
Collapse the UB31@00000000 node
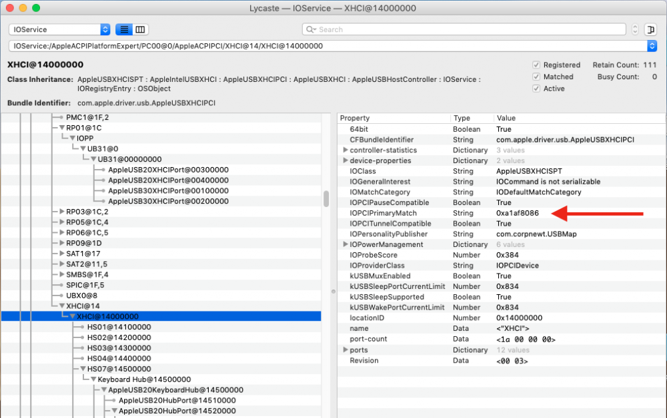click(93, 159)
